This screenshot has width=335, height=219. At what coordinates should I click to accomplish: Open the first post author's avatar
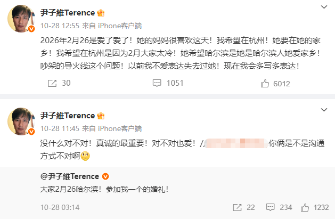(x=20, y=20)
